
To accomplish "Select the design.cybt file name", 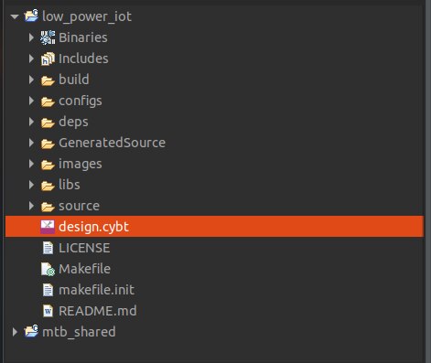I will click(93, 228).
